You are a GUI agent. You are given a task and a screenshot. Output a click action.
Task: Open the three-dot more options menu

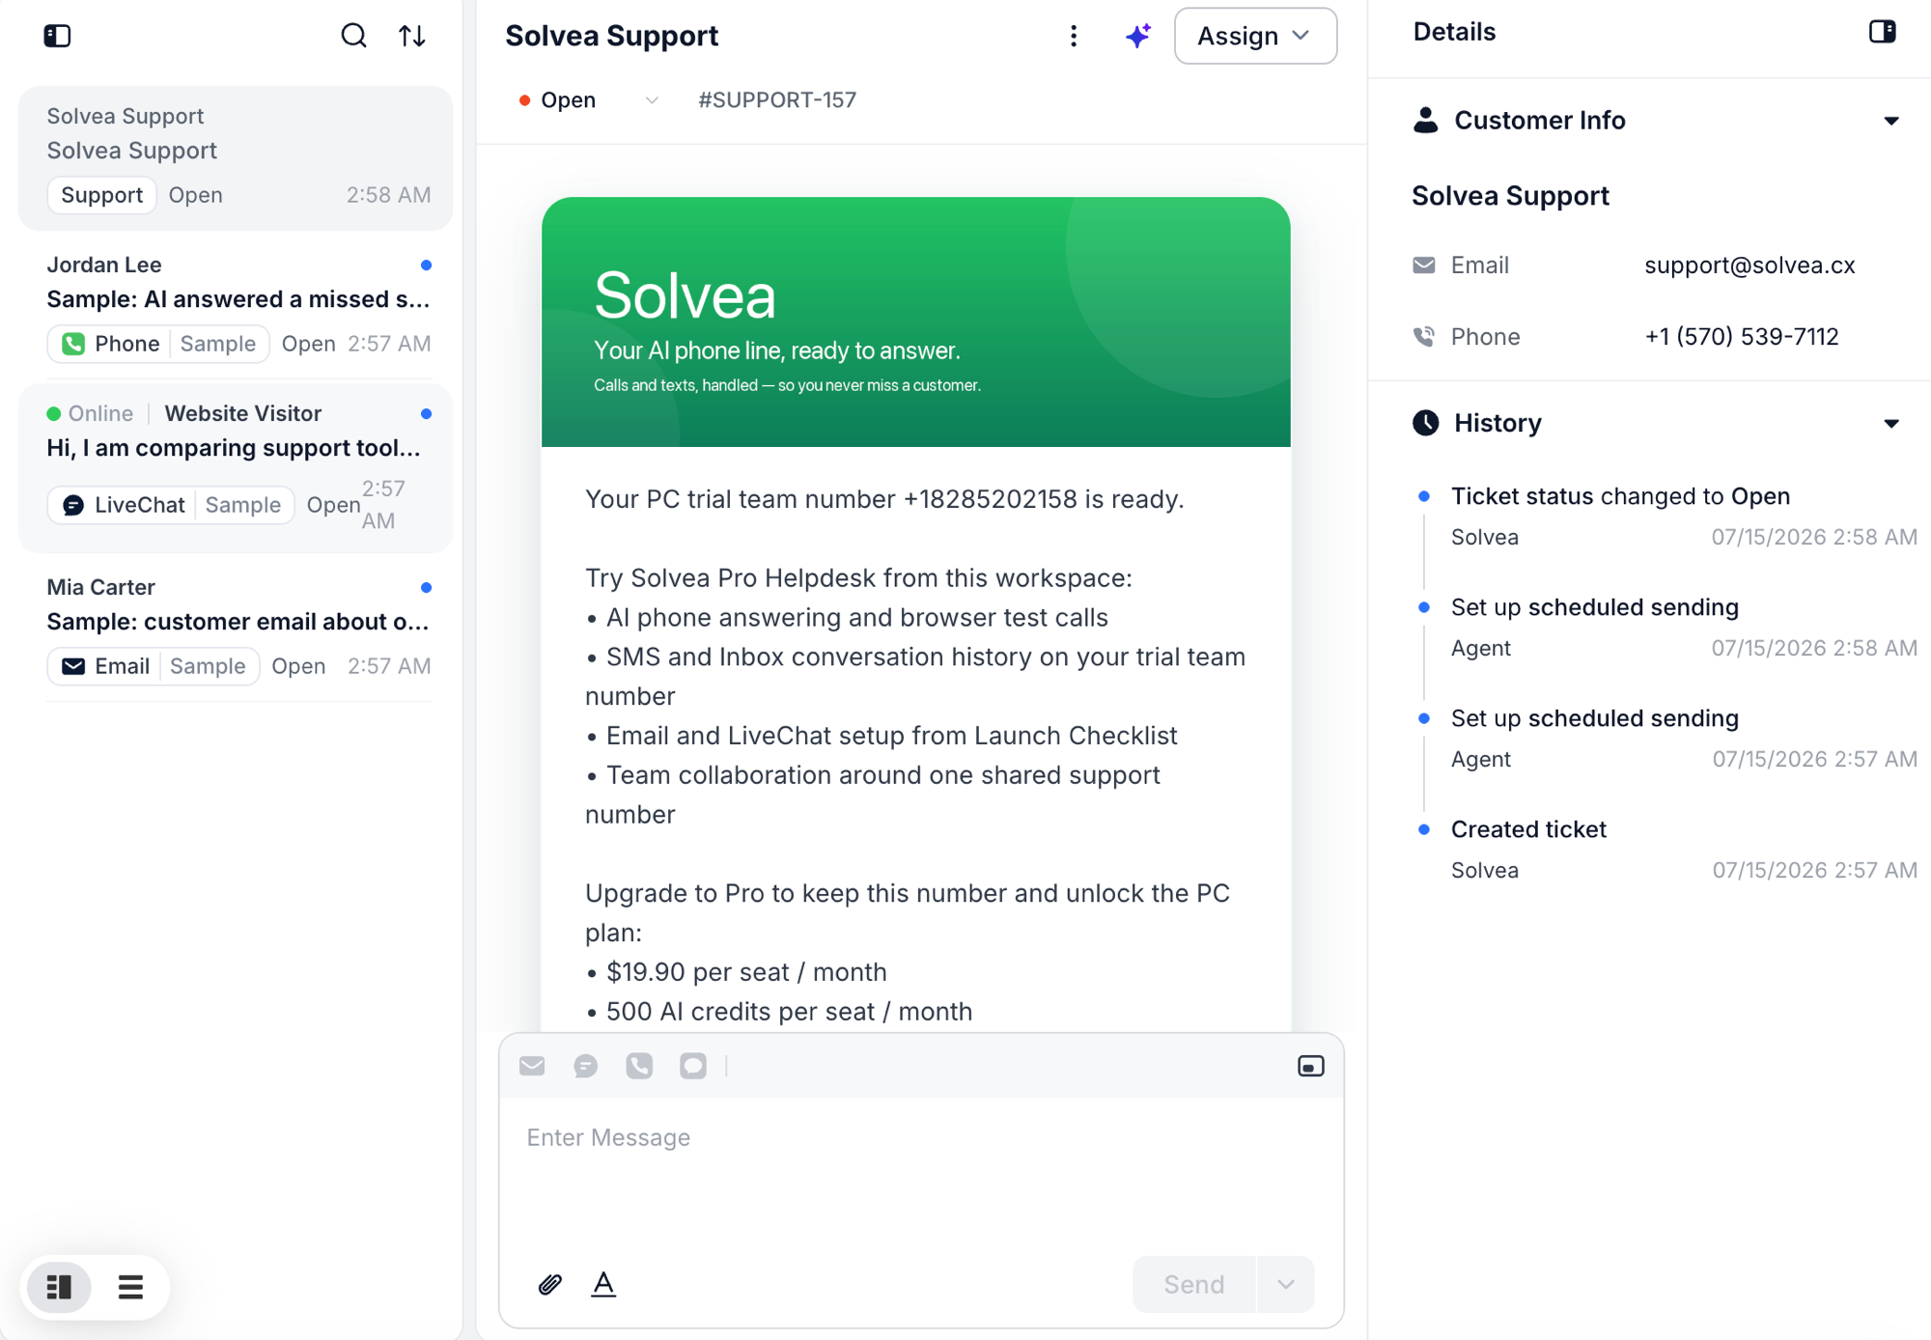click(1074, 36)
